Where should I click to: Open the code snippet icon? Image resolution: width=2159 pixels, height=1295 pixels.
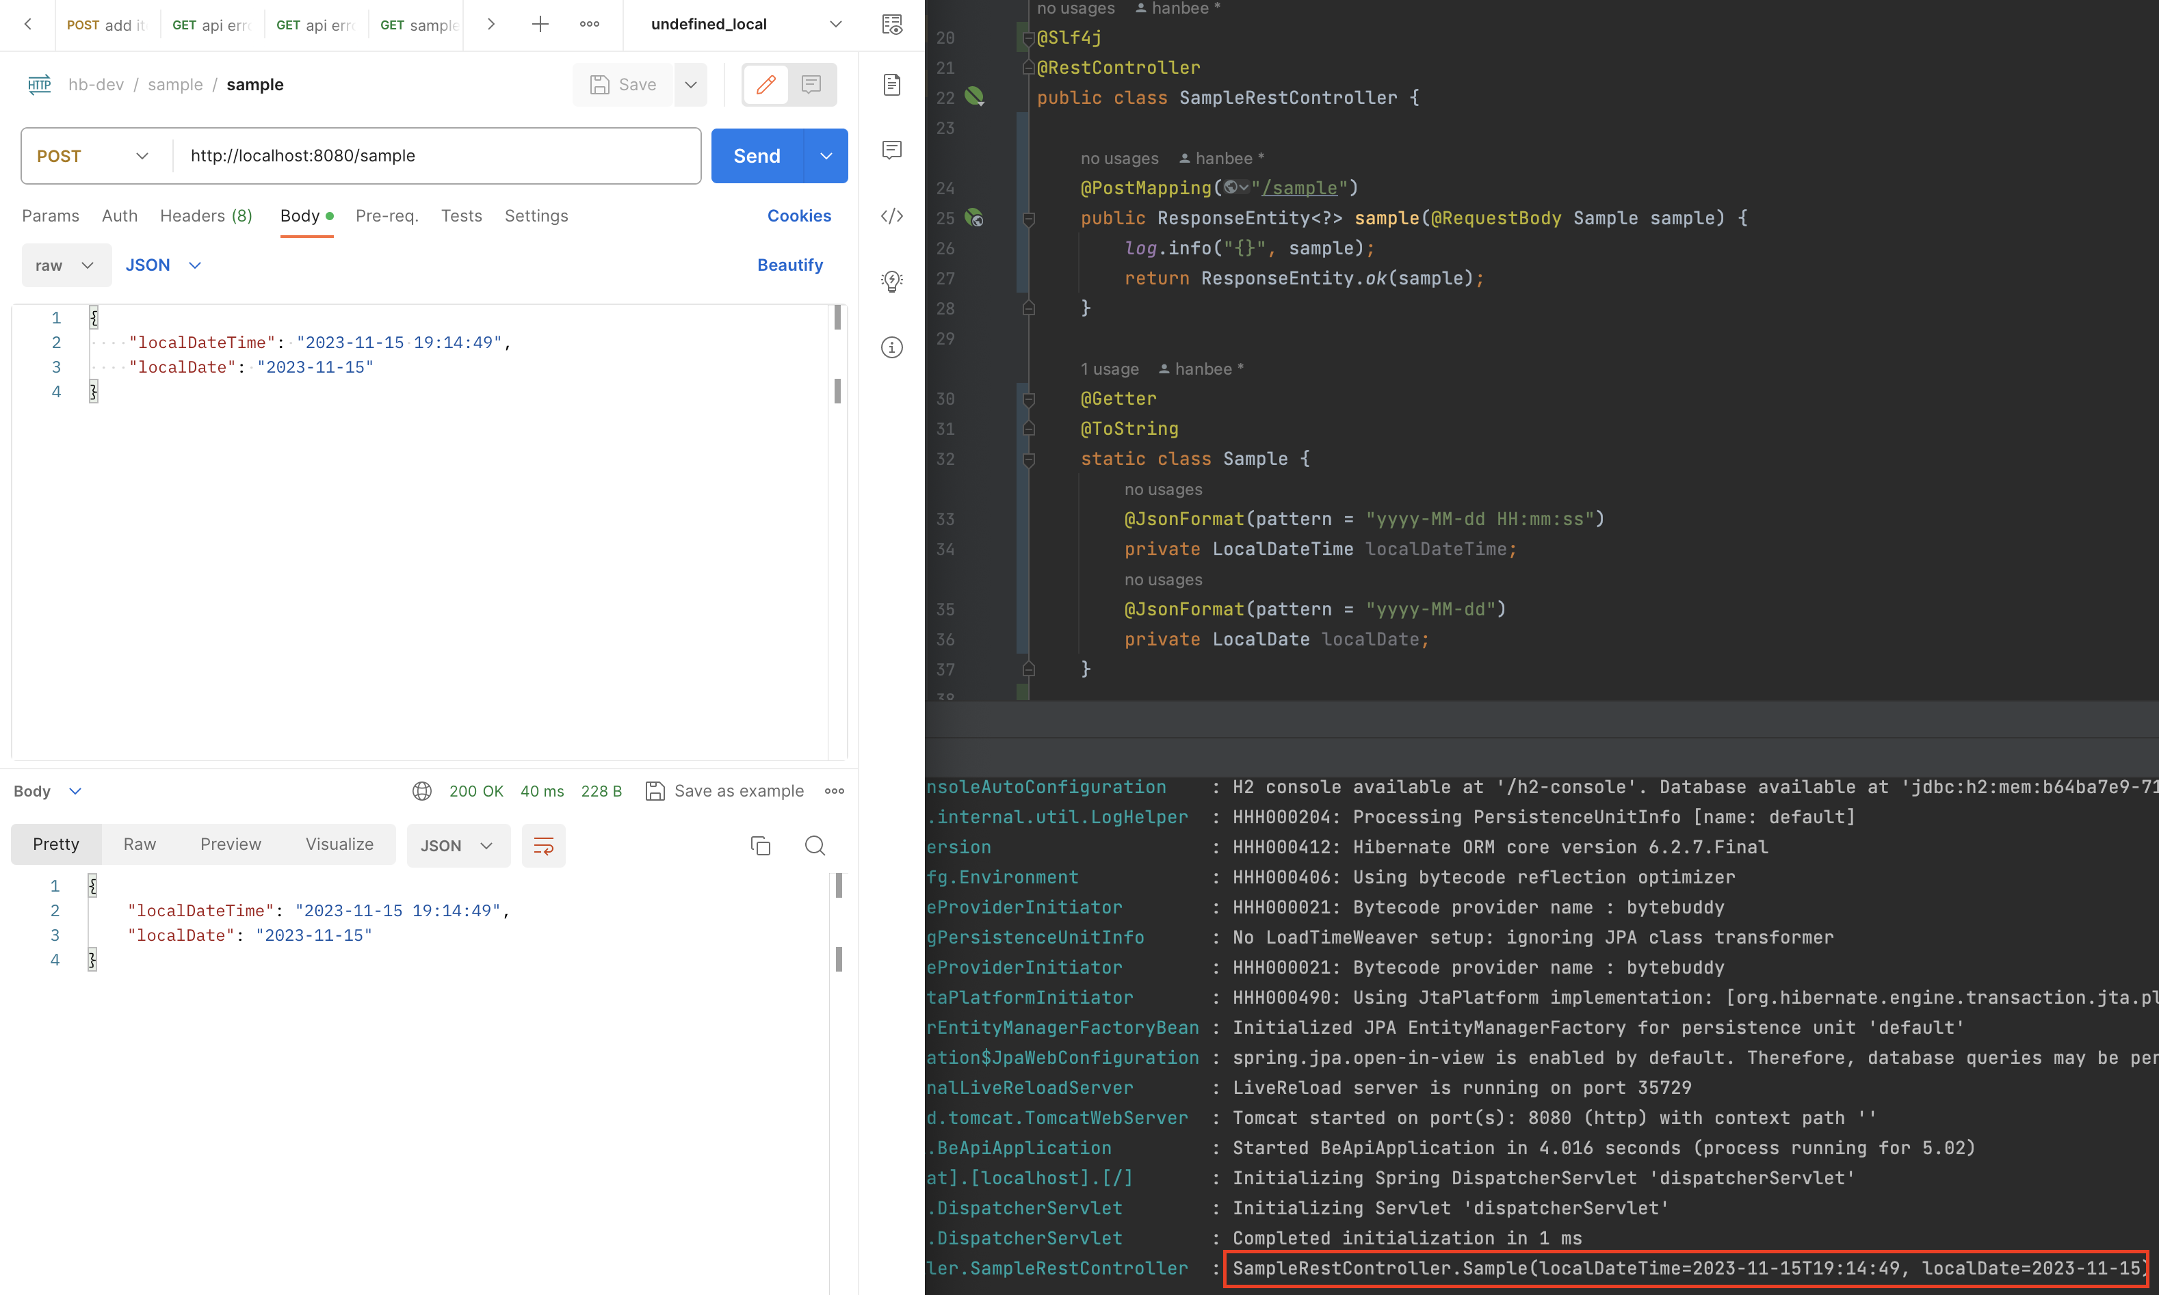click(x=891, y=215)
